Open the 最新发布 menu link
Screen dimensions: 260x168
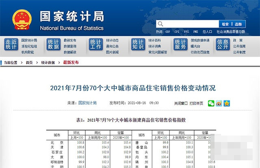pyautogui.click(x=69, y=40)
